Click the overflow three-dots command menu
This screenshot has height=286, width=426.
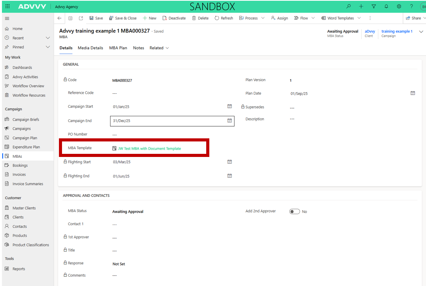[370, 18]
